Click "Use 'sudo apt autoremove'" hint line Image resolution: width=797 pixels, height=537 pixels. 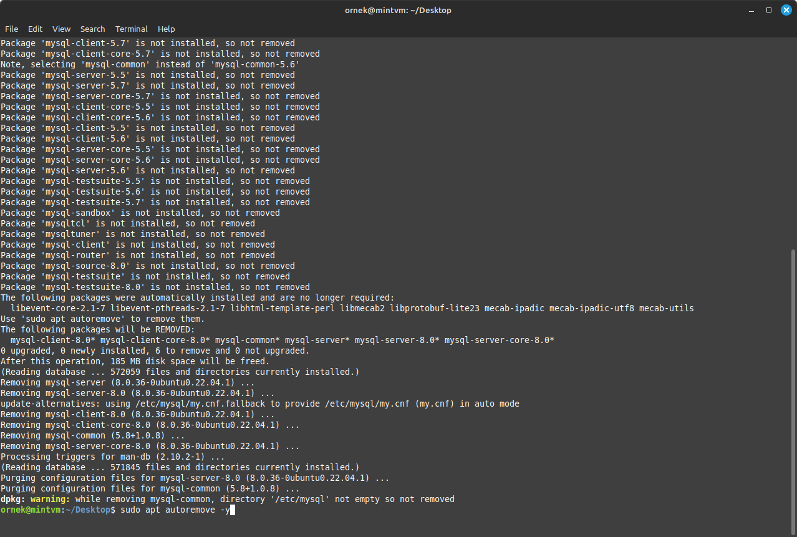pyautogui.click(x=103, y=319)
